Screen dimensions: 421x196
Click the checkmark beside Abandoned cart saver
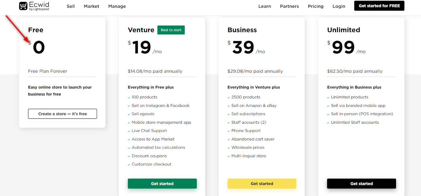(228, 139)
